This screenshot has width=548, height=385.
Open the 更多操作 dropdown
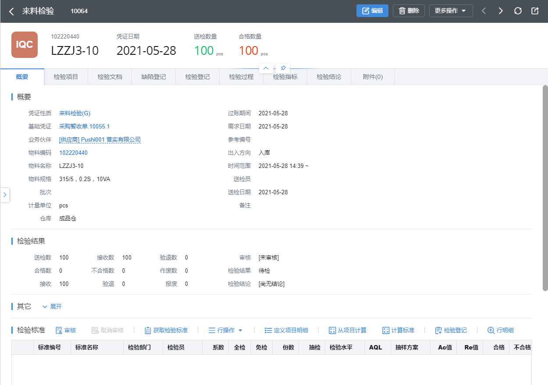(x=451, y=11)
